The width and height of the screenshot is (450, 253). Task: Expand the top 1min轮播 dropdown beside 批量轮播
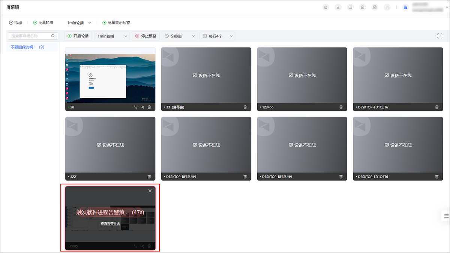tap(79, 23)
